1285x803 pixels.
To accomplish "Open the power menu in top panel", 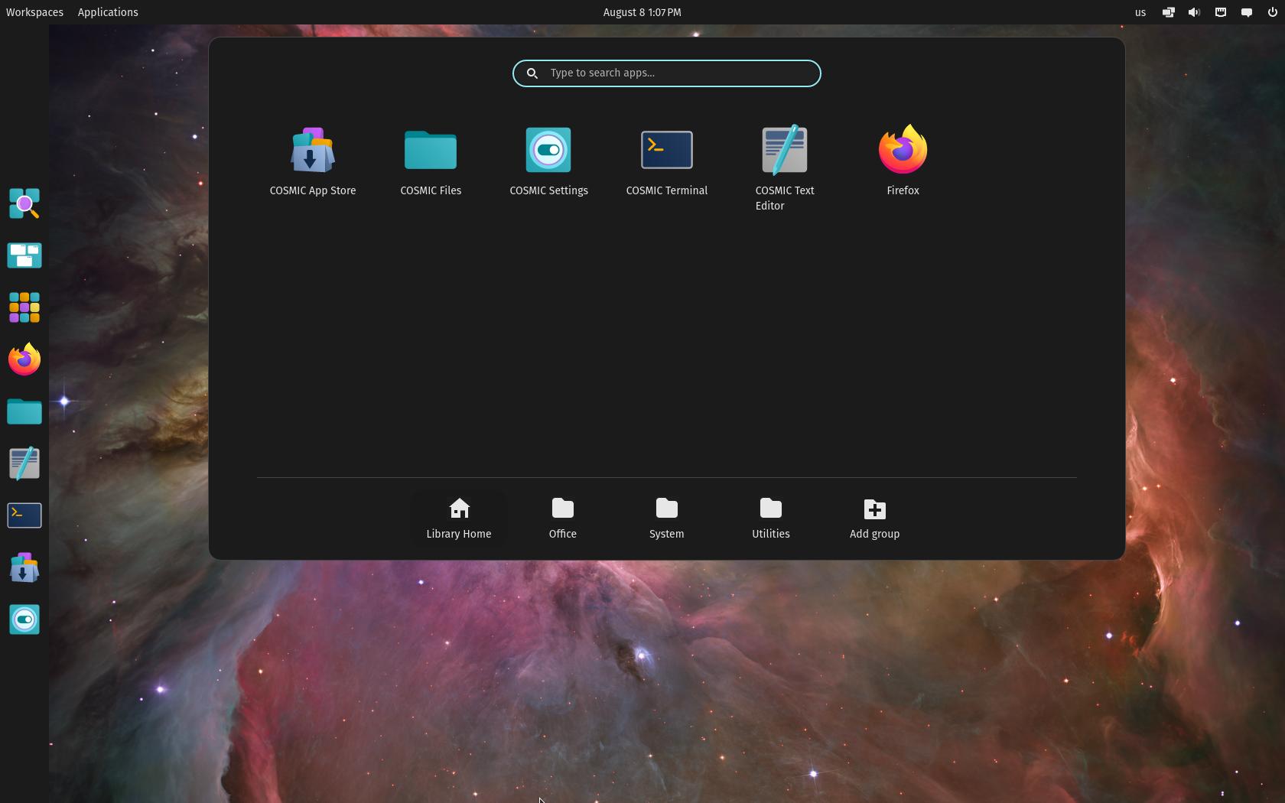I will click(1273, 12).
